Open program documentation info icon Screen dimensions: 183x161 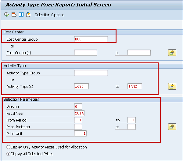pos(21,15)
